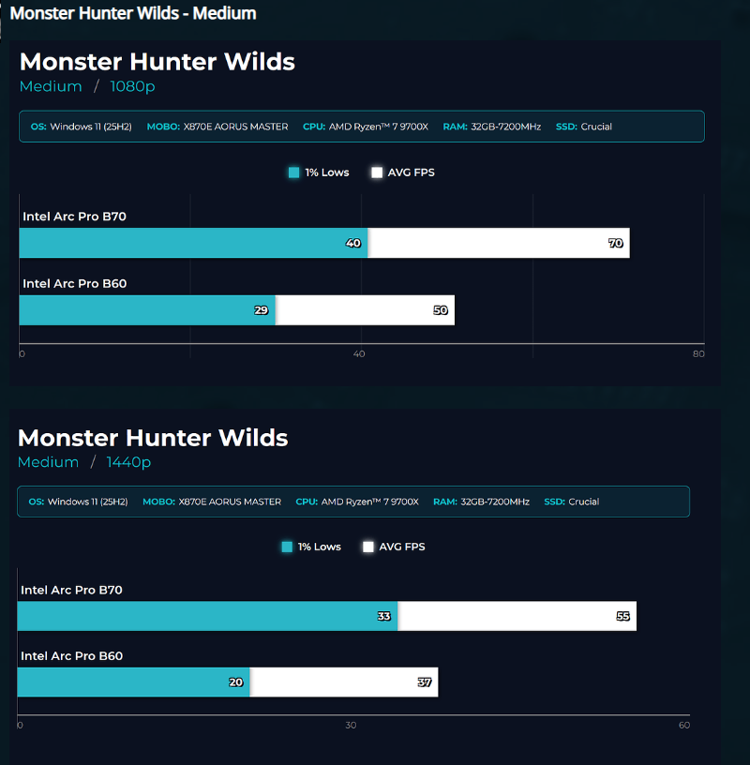Click the B60 white bar showing 50
The image size is (750, 765).
click(x=364, y=310)
